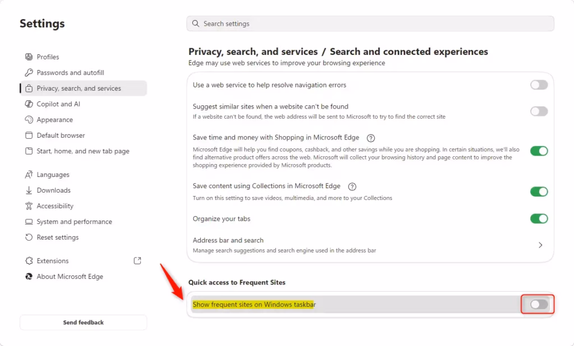The image size is (574, 346).
Task: Go to Downloads settings
Action: [x=84, y=190]
